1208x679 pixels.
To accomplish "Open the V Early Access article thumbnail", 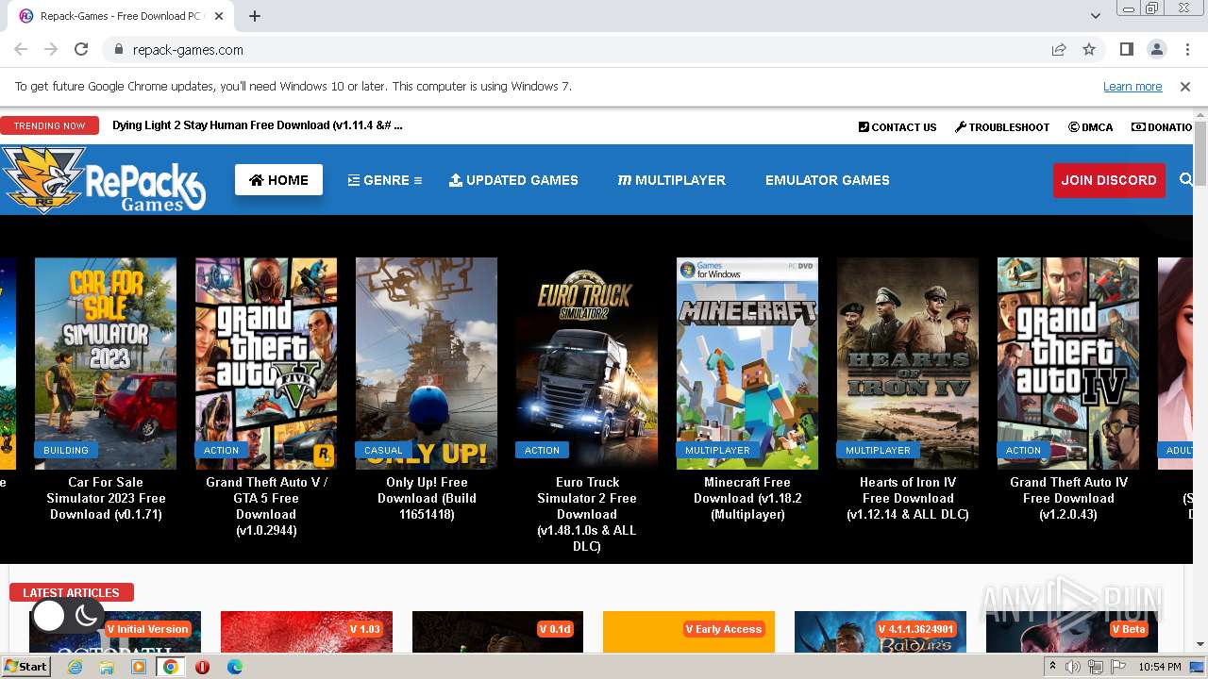I will point(689,632).
